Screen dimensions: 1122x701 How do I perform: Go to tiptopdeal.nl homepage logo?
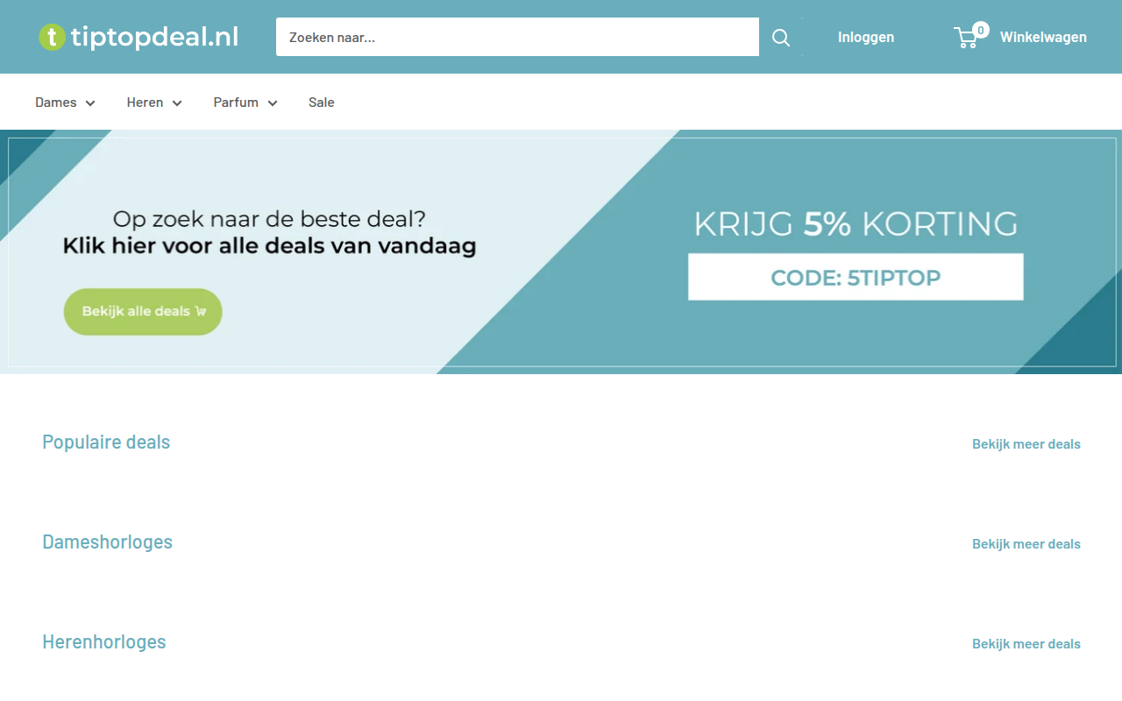click(138, 37)
